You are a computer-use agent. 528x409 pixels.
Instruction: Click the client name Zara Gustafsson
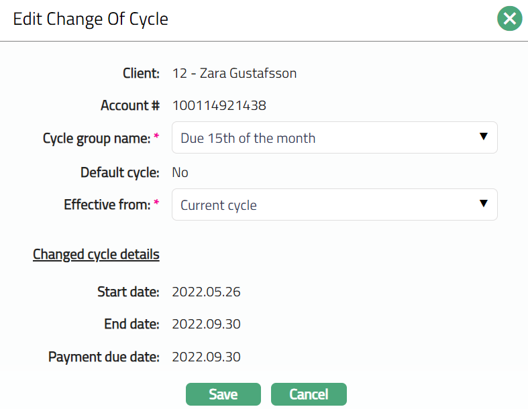tap(234, 73)
